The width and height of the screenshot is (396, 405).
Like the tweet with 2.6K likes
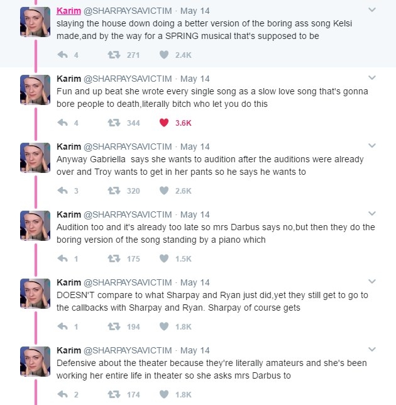164,191
